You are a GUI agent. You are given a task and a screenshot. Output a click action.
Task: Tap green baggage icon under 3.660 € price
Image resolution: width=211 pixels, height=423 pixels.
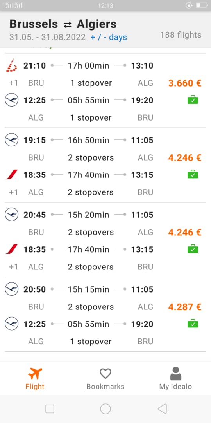tap(193, 100)
